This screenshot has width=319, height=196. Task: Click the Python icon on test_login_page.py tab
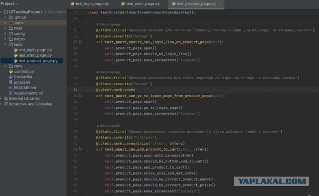pos(72,3)
